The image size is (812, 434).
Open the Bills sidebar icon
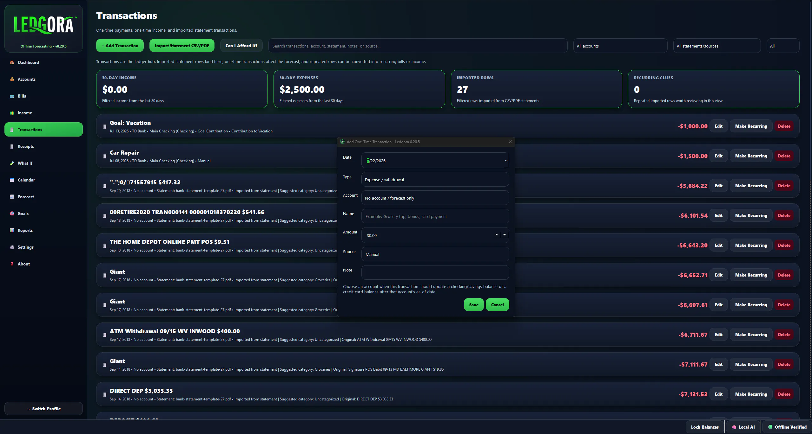point(12,96)
